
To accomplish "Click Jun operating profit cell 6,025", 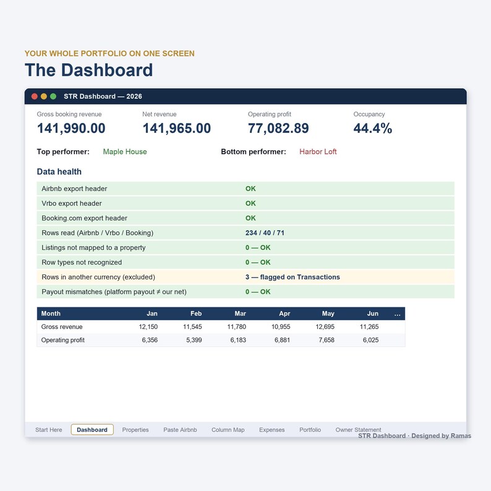I will point(371,339).
